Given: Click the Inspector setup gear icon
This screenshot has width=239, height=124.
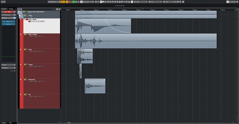Looking at the screenshot, I should [15, 71].
